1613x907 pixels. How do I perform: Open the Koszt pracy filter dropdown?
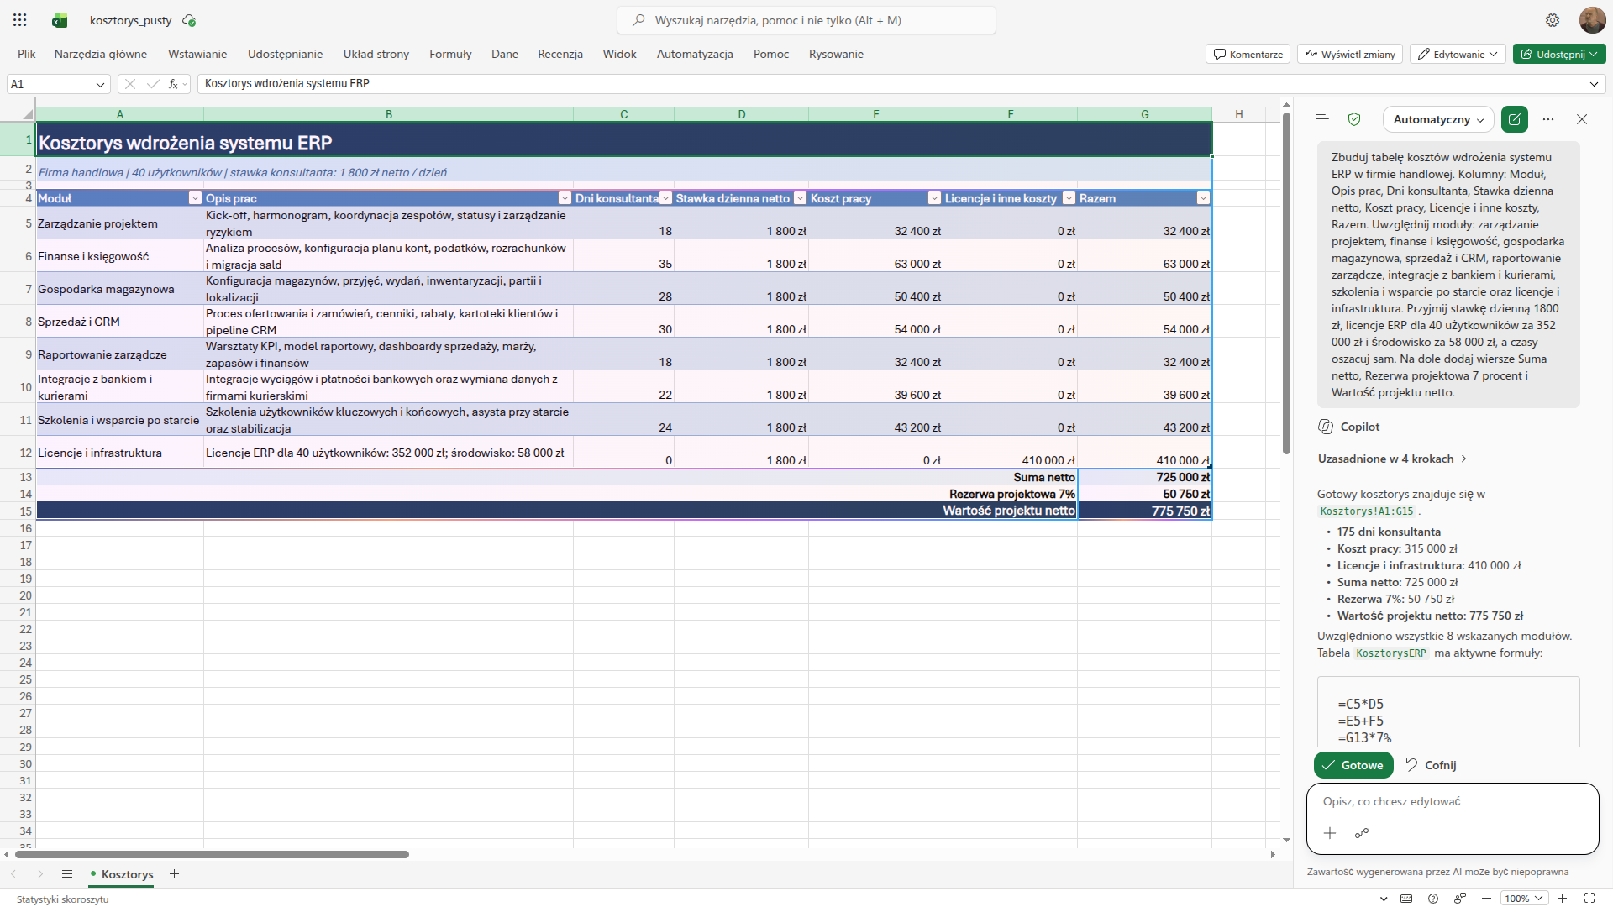934,198
